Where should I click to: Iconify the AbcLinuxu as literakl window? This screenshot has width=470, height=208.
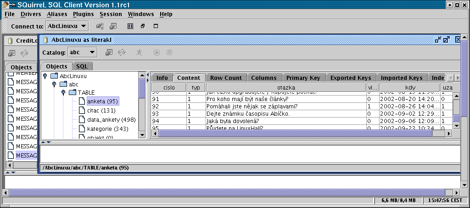438,39
